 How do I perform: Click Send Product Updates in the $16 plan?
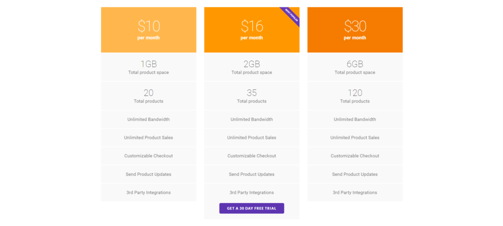(252, 175)
